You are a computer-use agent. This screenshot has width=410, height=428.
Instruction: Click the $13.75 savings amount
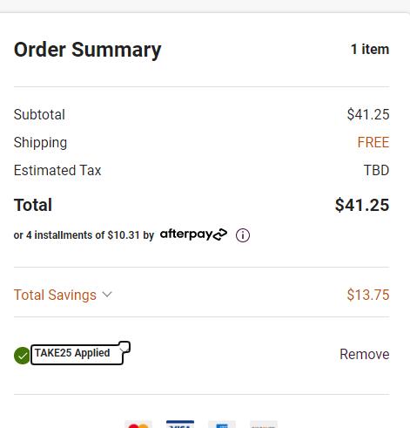pyautogui.click(x=368, y=295)
